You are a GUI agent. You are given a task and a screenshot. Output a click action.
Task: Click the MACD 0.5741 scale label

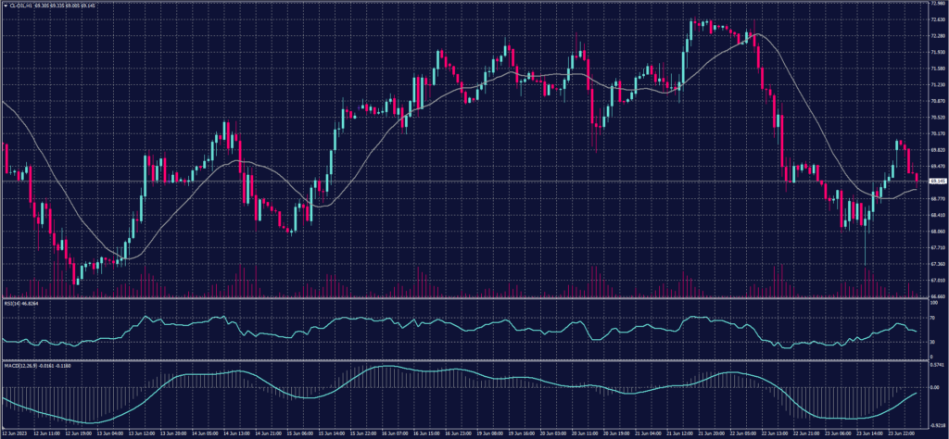936,365
